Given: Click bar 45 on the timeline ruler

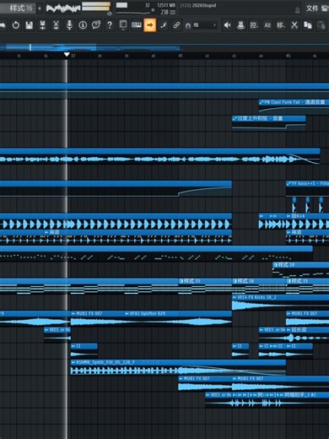Looking at the screenshot, I should (289, 56).
